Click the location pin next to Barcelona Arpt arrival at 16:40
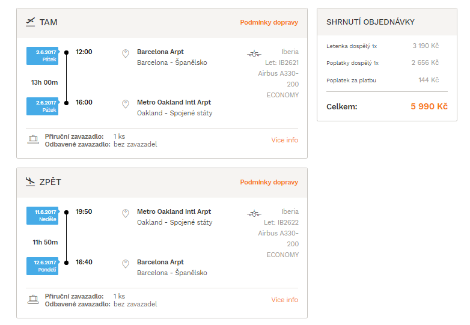Screen dimensions: 470x325 [x=126, y=264]
